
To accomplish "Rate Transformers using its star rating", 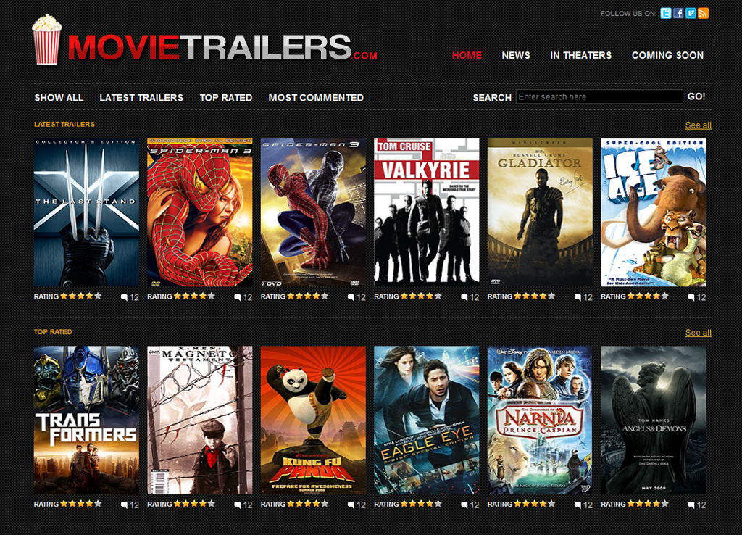I will 81,504.
